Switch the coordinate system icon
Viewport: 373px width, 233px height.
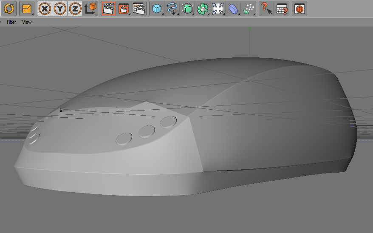point(90,9)
